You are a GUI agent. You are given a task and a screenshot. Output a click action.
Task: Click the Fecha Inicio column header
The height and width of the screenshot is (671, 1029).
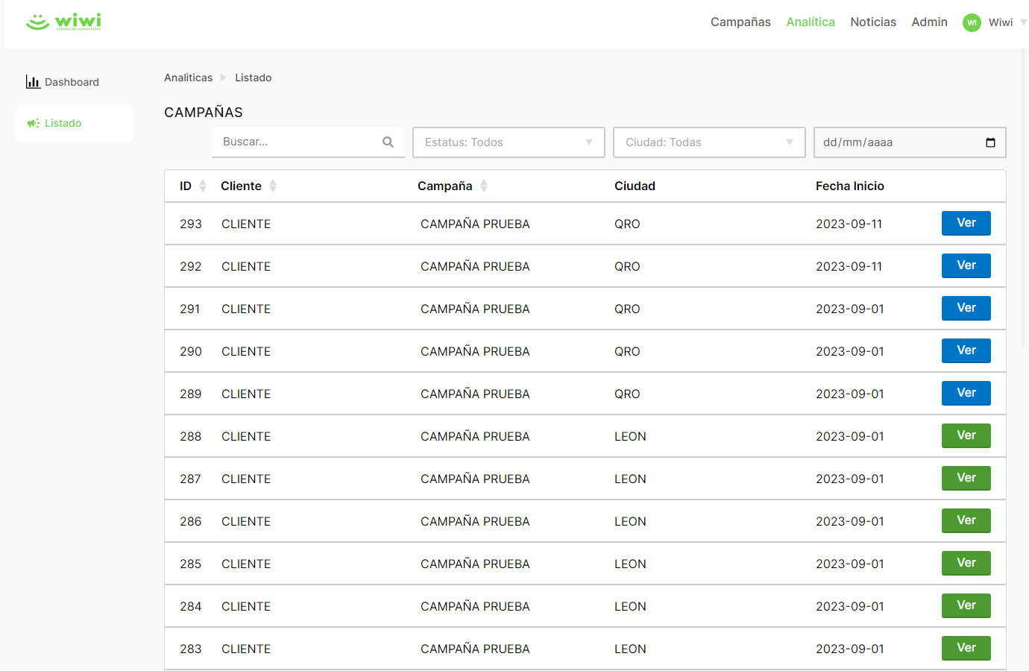click(x=850, y=186)
